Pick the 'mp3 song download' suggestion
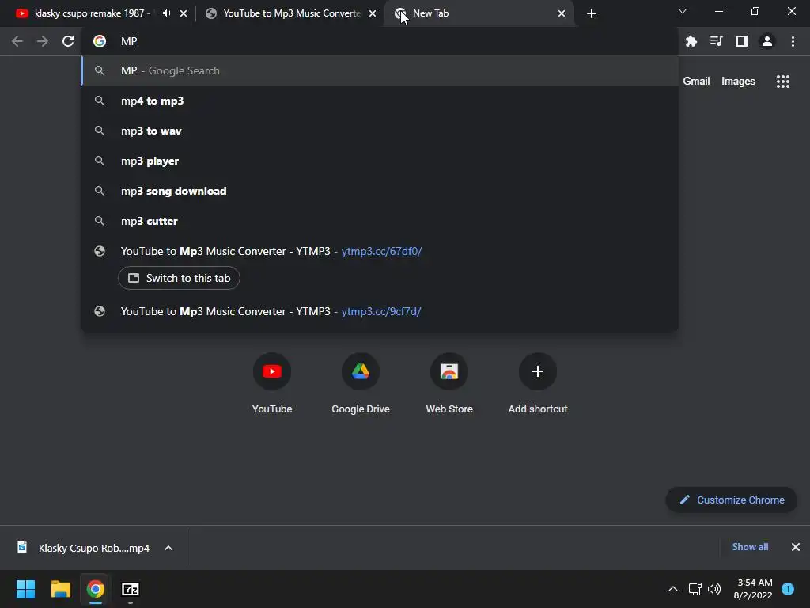Screen dimensions: 810x608 click(380, 191)
